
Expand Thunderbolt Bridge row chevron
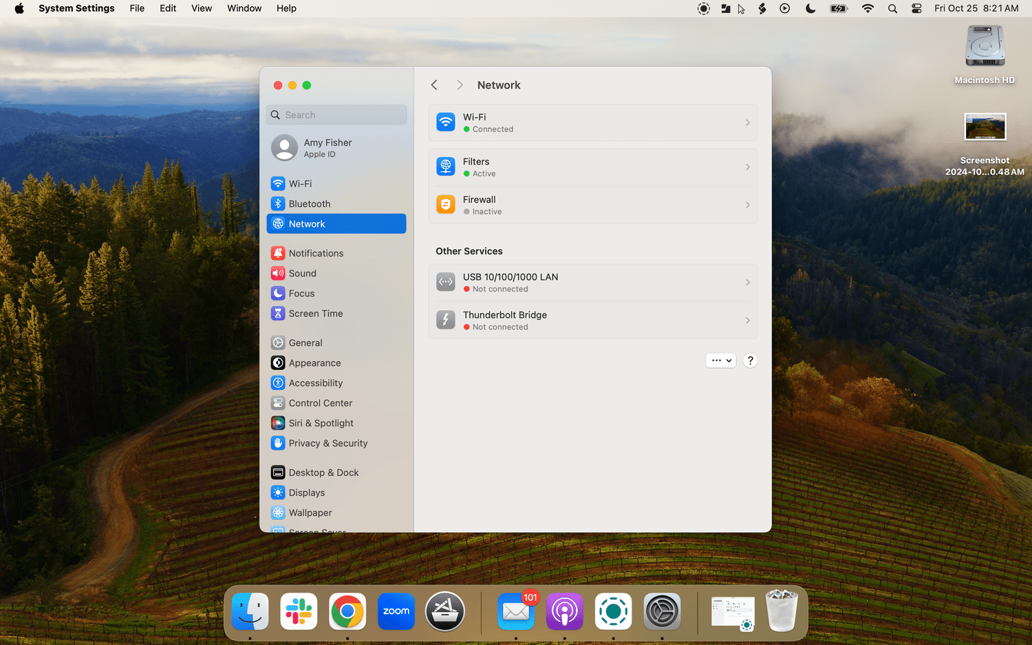point(747,320)
